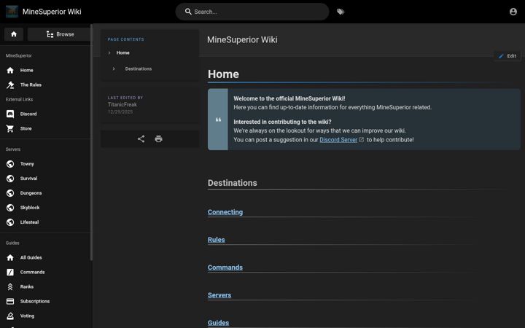The width and height of the screenshot is (525, 328).
Task: Click the shopping cart Store icon
Action: pos(10,128)
